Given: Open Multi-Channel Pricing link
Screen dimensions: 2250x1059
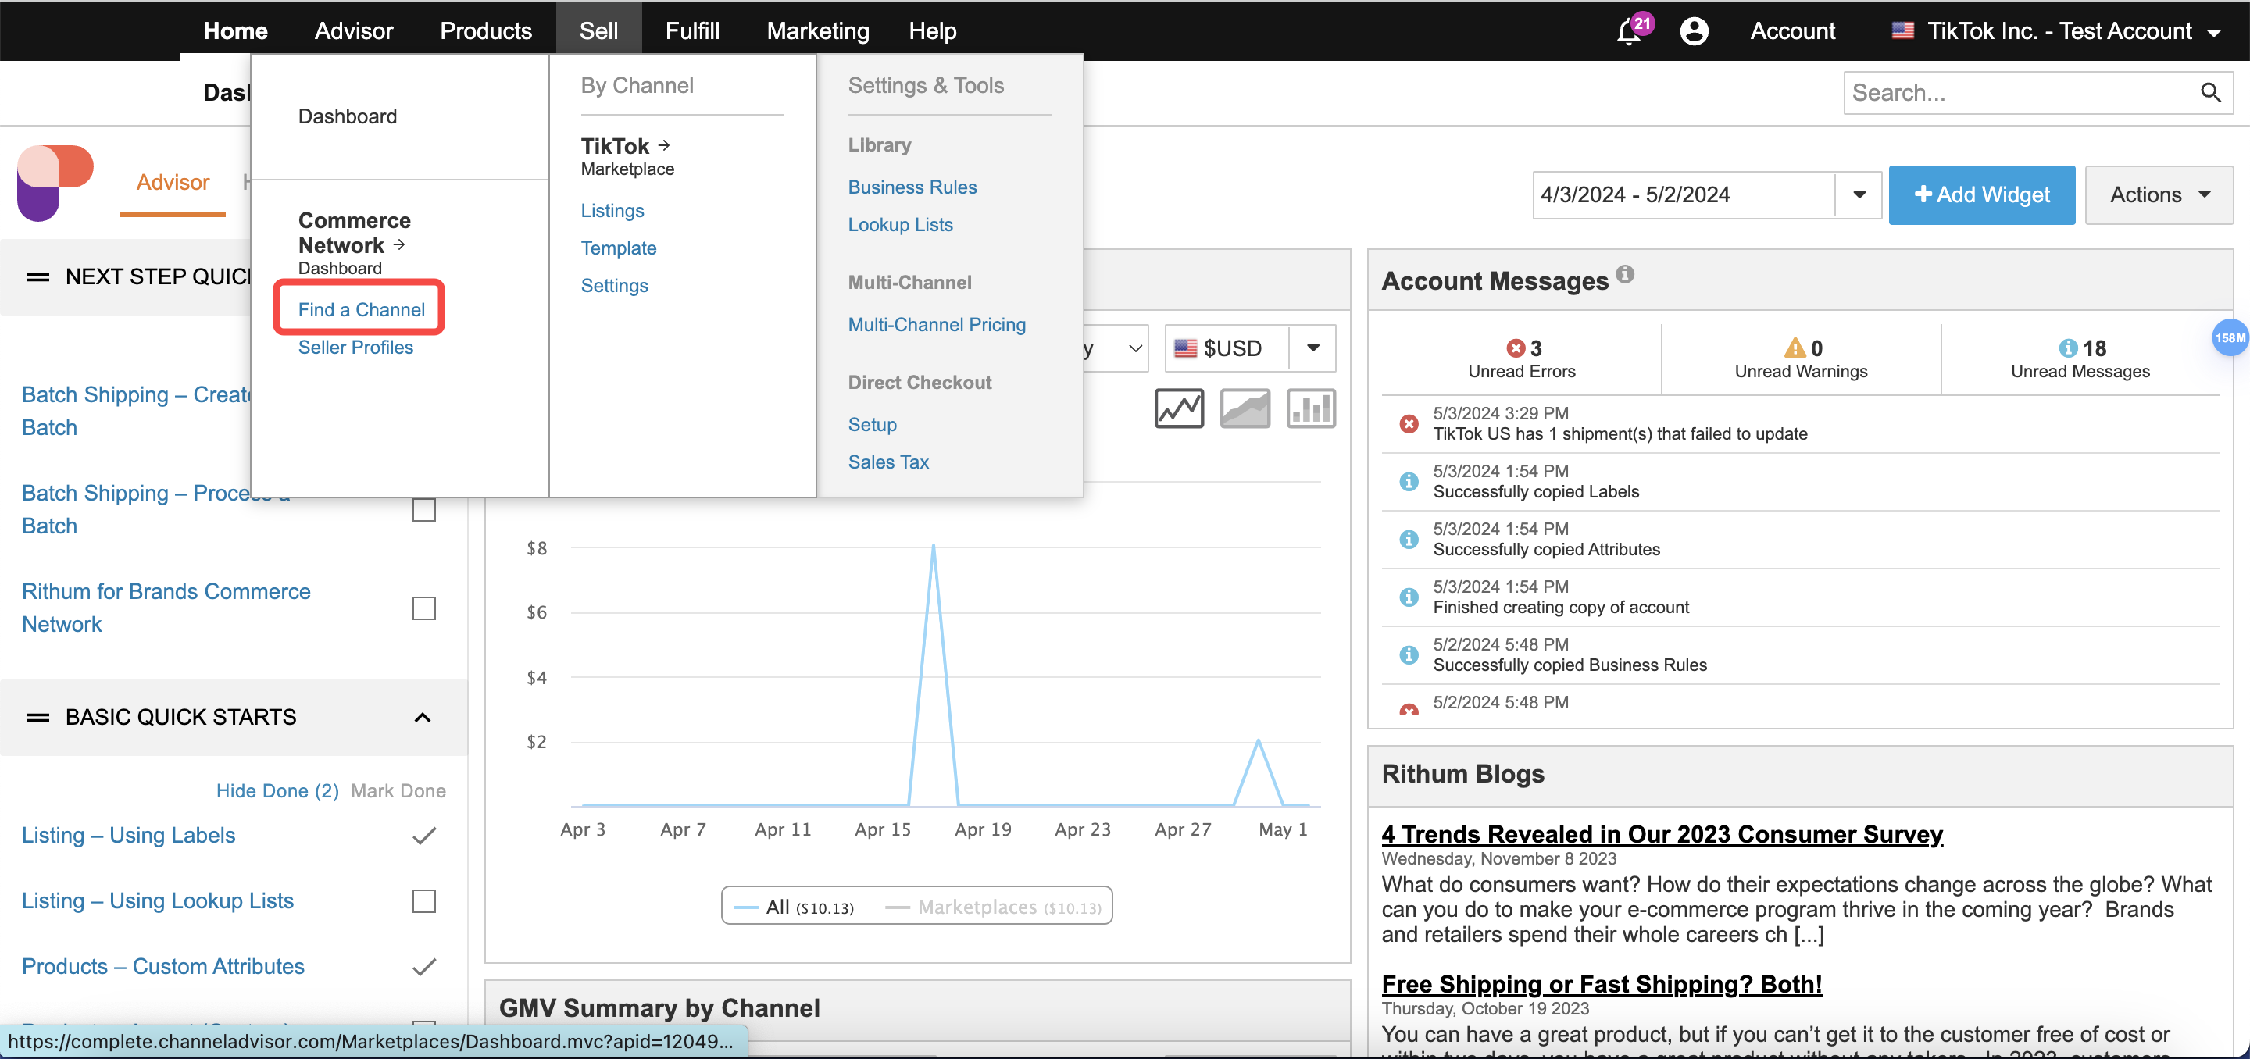Looking at the screenshot, I should click(937, 324).
